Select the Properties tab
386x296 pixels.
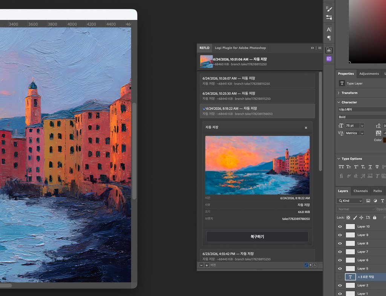[x=346, y=74]
